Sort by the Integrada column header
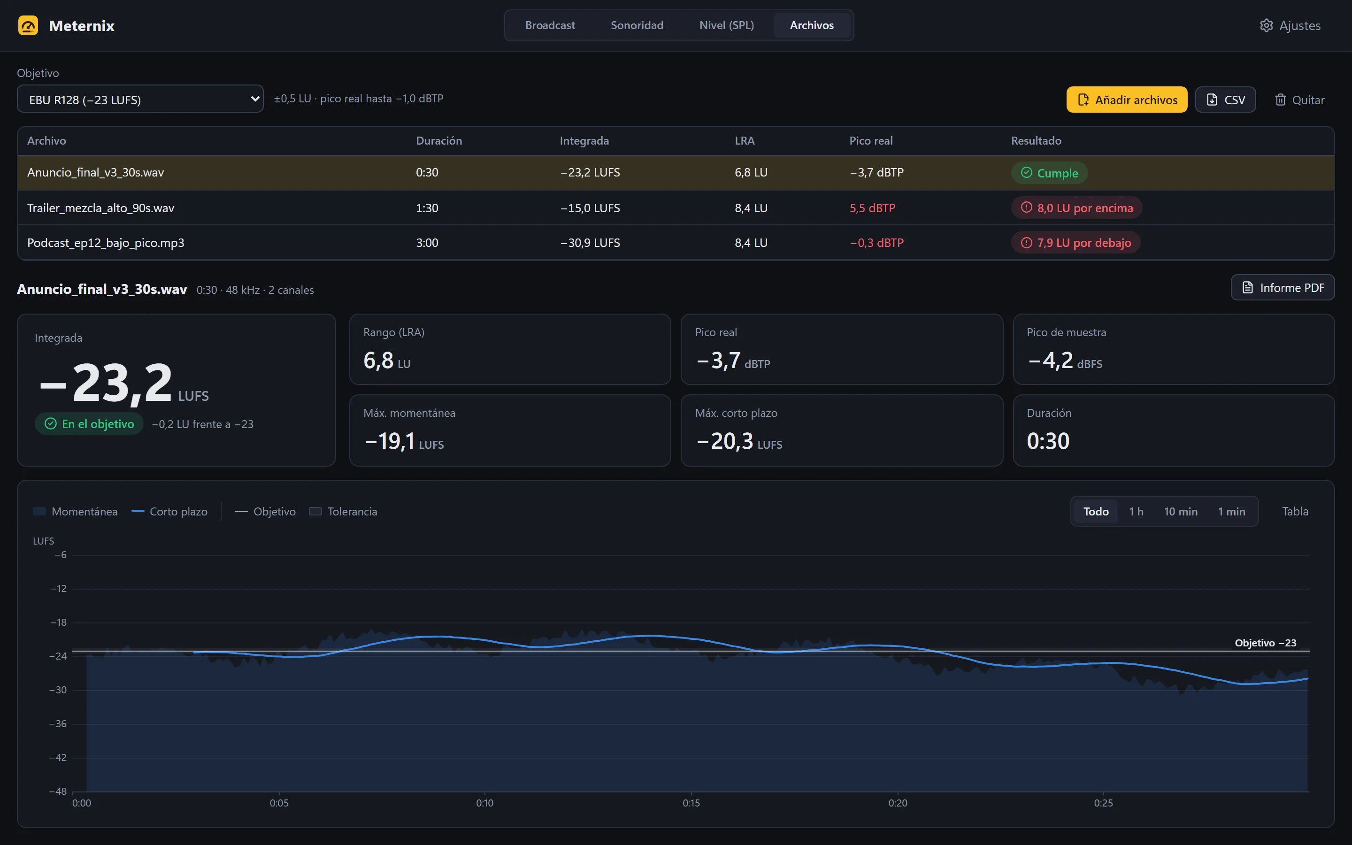The height and width of the screenshot is (845, 1352). tap(584, 141)
